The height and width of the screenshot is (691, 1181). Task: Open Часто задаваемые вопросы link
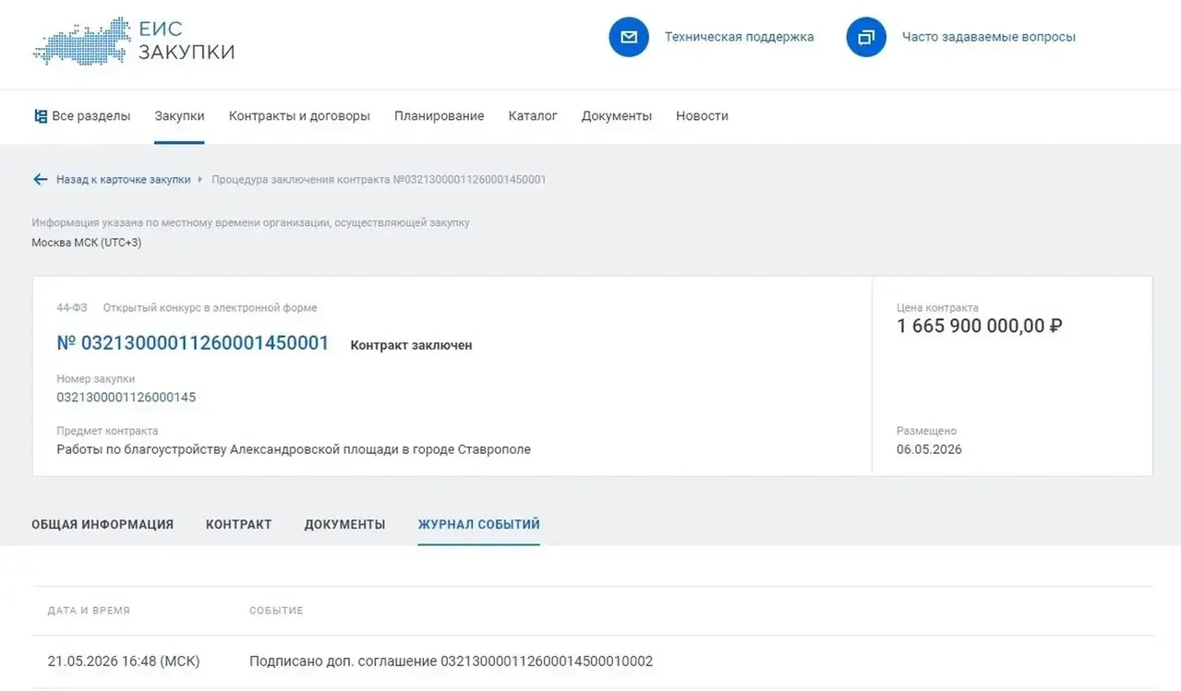[989, 37]
